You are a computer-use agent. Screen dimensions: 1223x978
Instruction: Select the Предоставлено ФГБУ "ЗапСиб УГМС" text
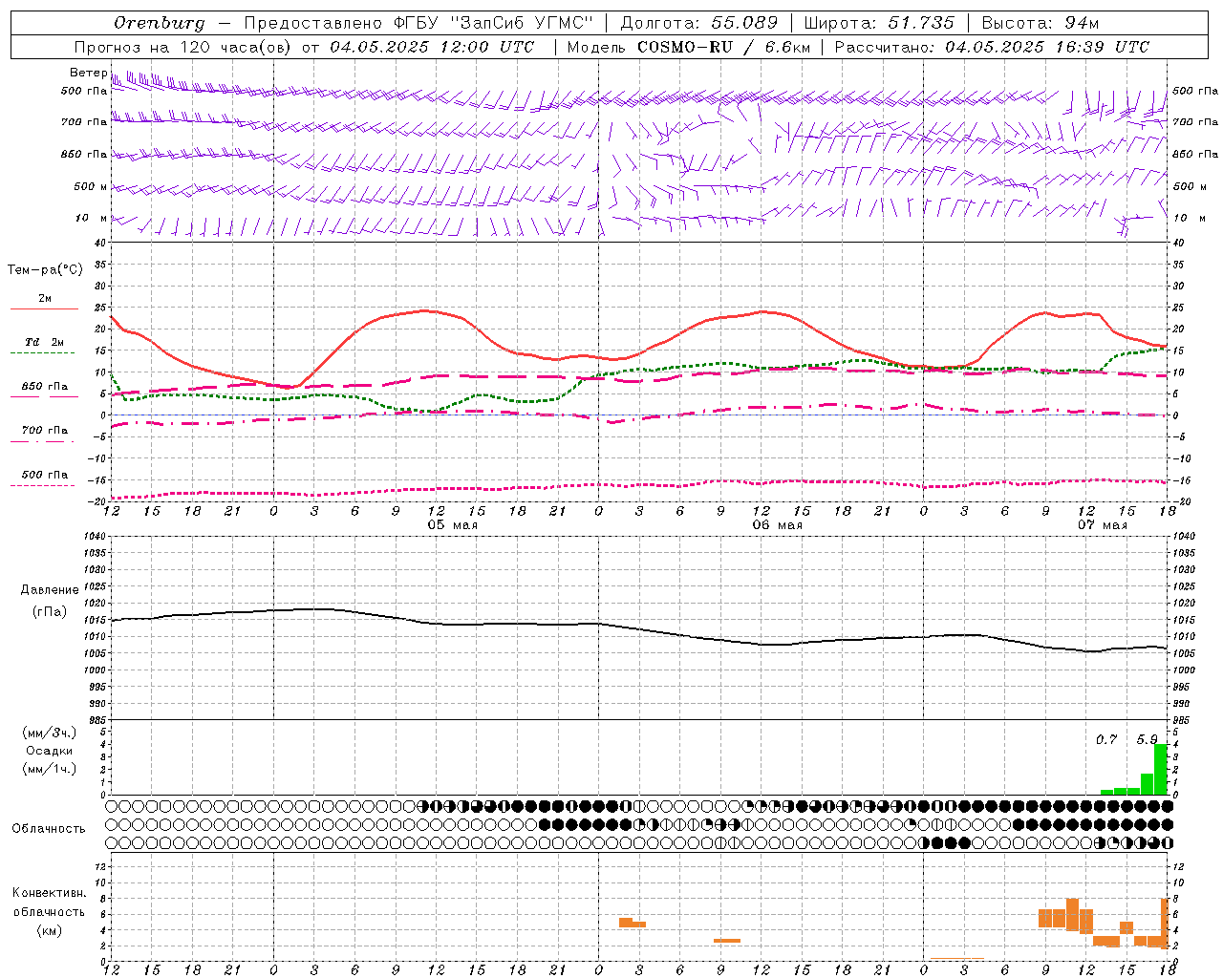click(418, 23)
